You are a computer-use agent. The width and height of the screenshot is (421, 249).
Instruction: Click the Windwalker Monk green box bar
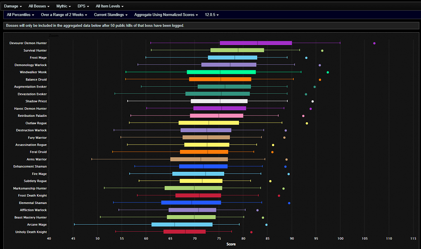point(221,72)
